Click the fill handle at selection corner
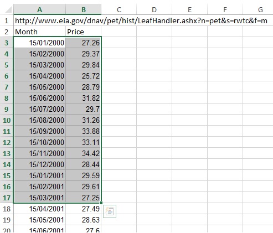Viewport: 273px width, 233px height. [x=101, y=203]
